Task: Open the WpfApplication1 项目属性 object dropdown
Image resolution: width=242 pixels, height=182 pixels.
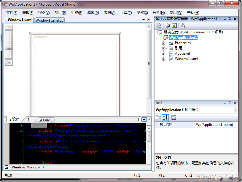Action: pos(235,110)
